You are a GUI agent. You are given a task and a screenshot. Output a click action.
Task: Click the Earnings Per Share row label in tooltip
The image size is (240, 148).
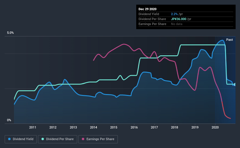(x=152, y=24)
